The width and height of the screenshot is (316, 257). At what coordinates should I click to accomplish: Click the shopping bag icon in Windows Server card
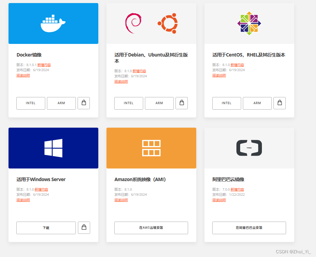point(84,228)
